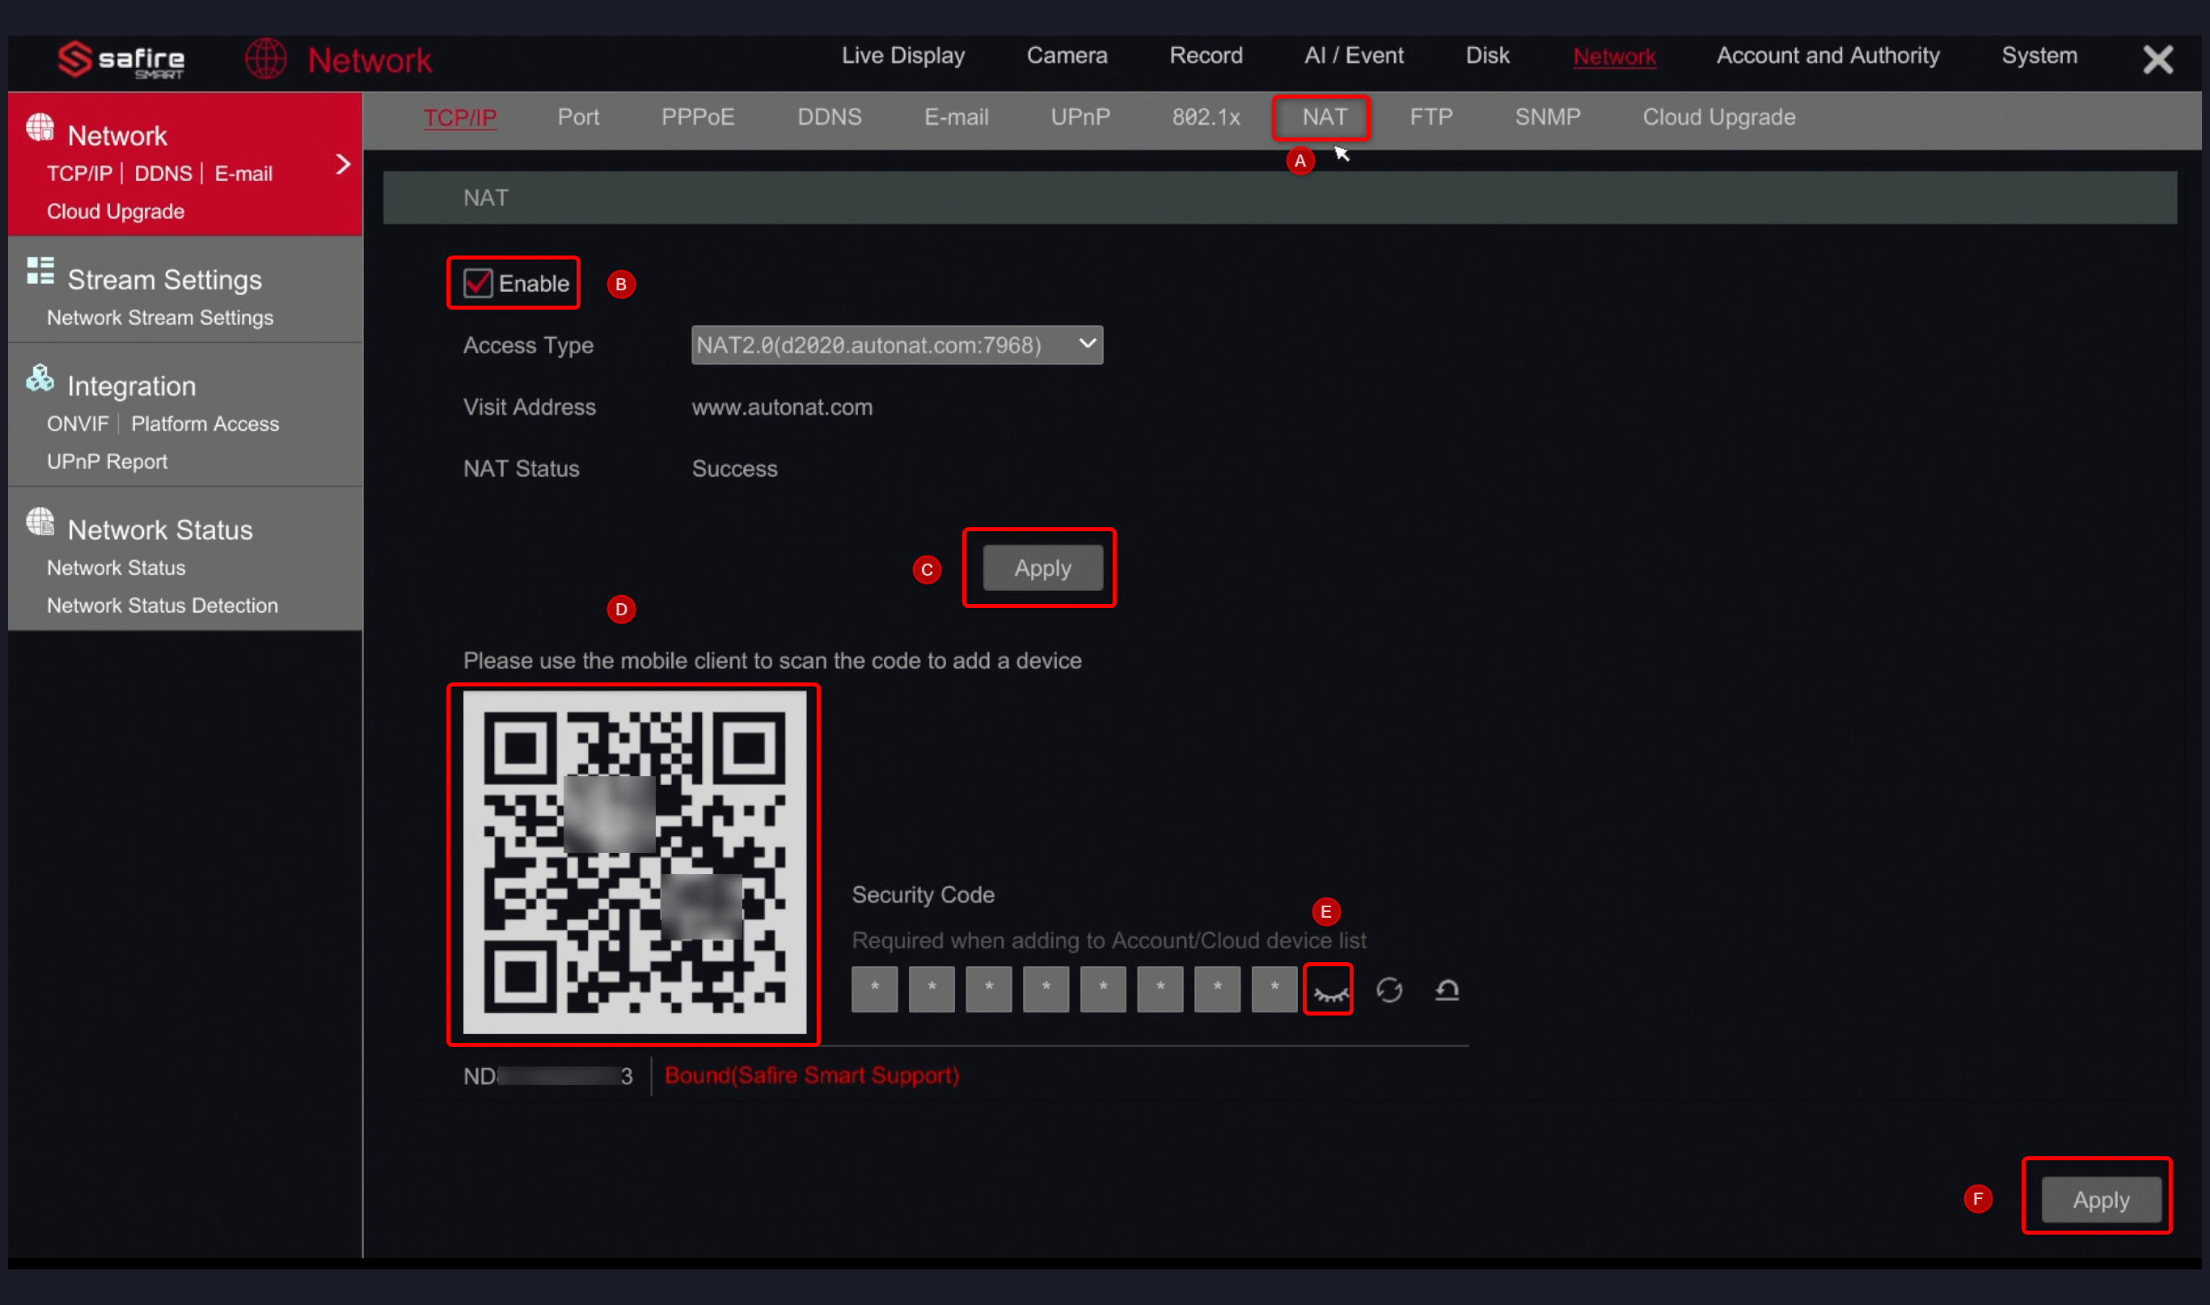Switch to the SNMP tab
2210x1305 pixels.
(1547, 117)
